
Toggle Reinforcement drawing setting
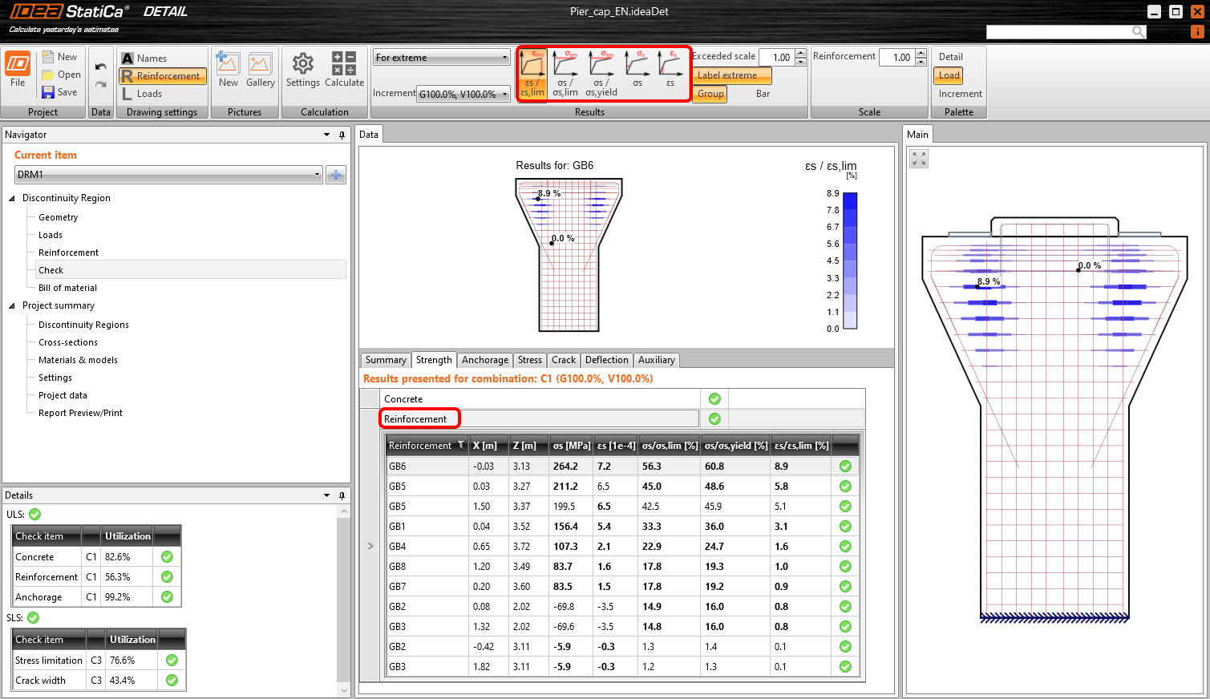click(x=163, y=76)
